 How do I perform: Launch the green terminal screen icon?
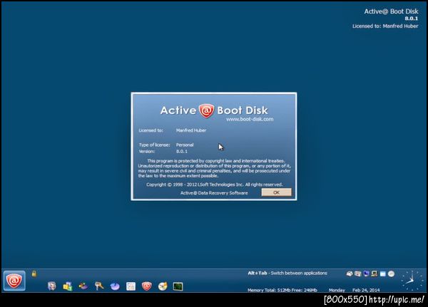click(178, 286)
